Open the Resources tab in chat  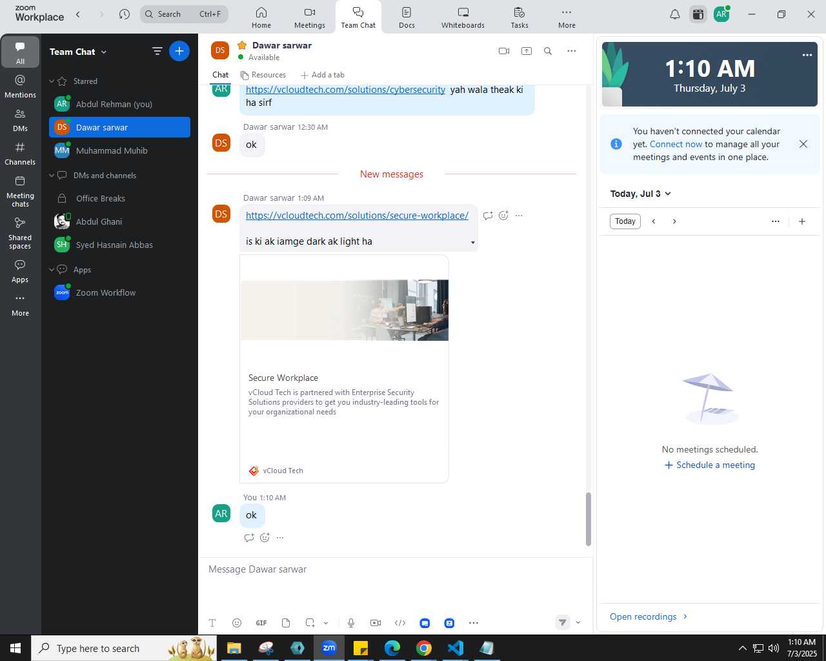pyautogui.click(x=263, y=75)
